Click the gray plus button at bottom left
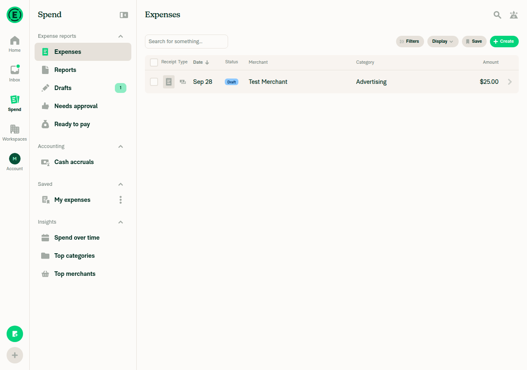This screenshot has width=527, height=370. [x=15, y=355]
